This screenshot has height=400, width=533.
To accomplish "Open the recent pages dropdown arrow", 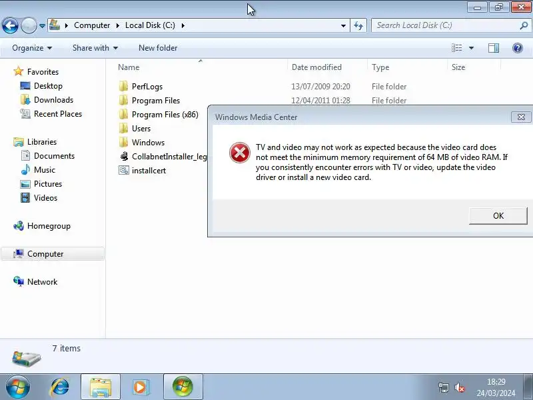I will pos(42,26).
